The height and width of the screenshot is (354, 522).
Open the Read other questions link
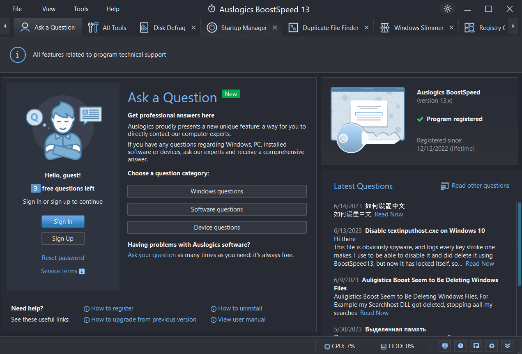coord(480,186)
